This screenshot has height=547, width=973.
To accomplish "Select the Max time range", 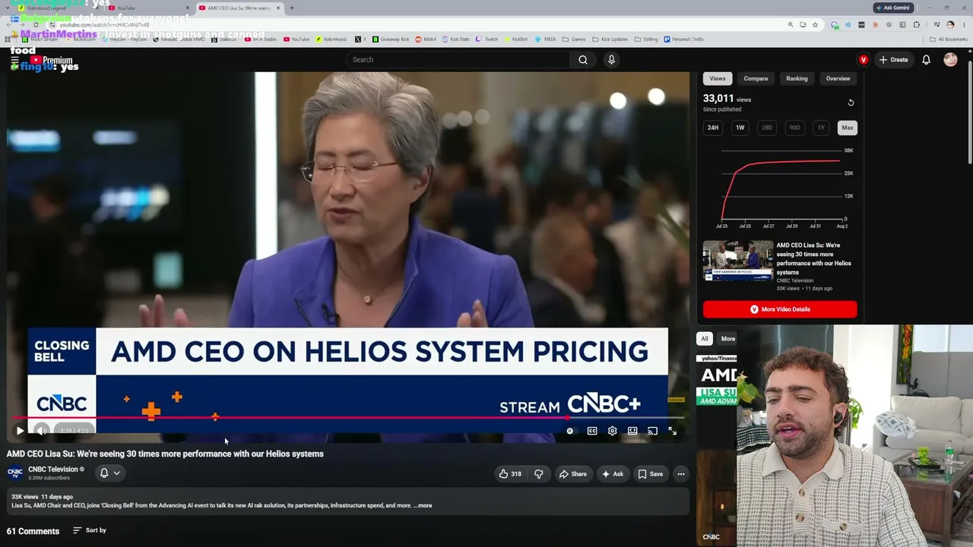I will (x=848, y=128).
